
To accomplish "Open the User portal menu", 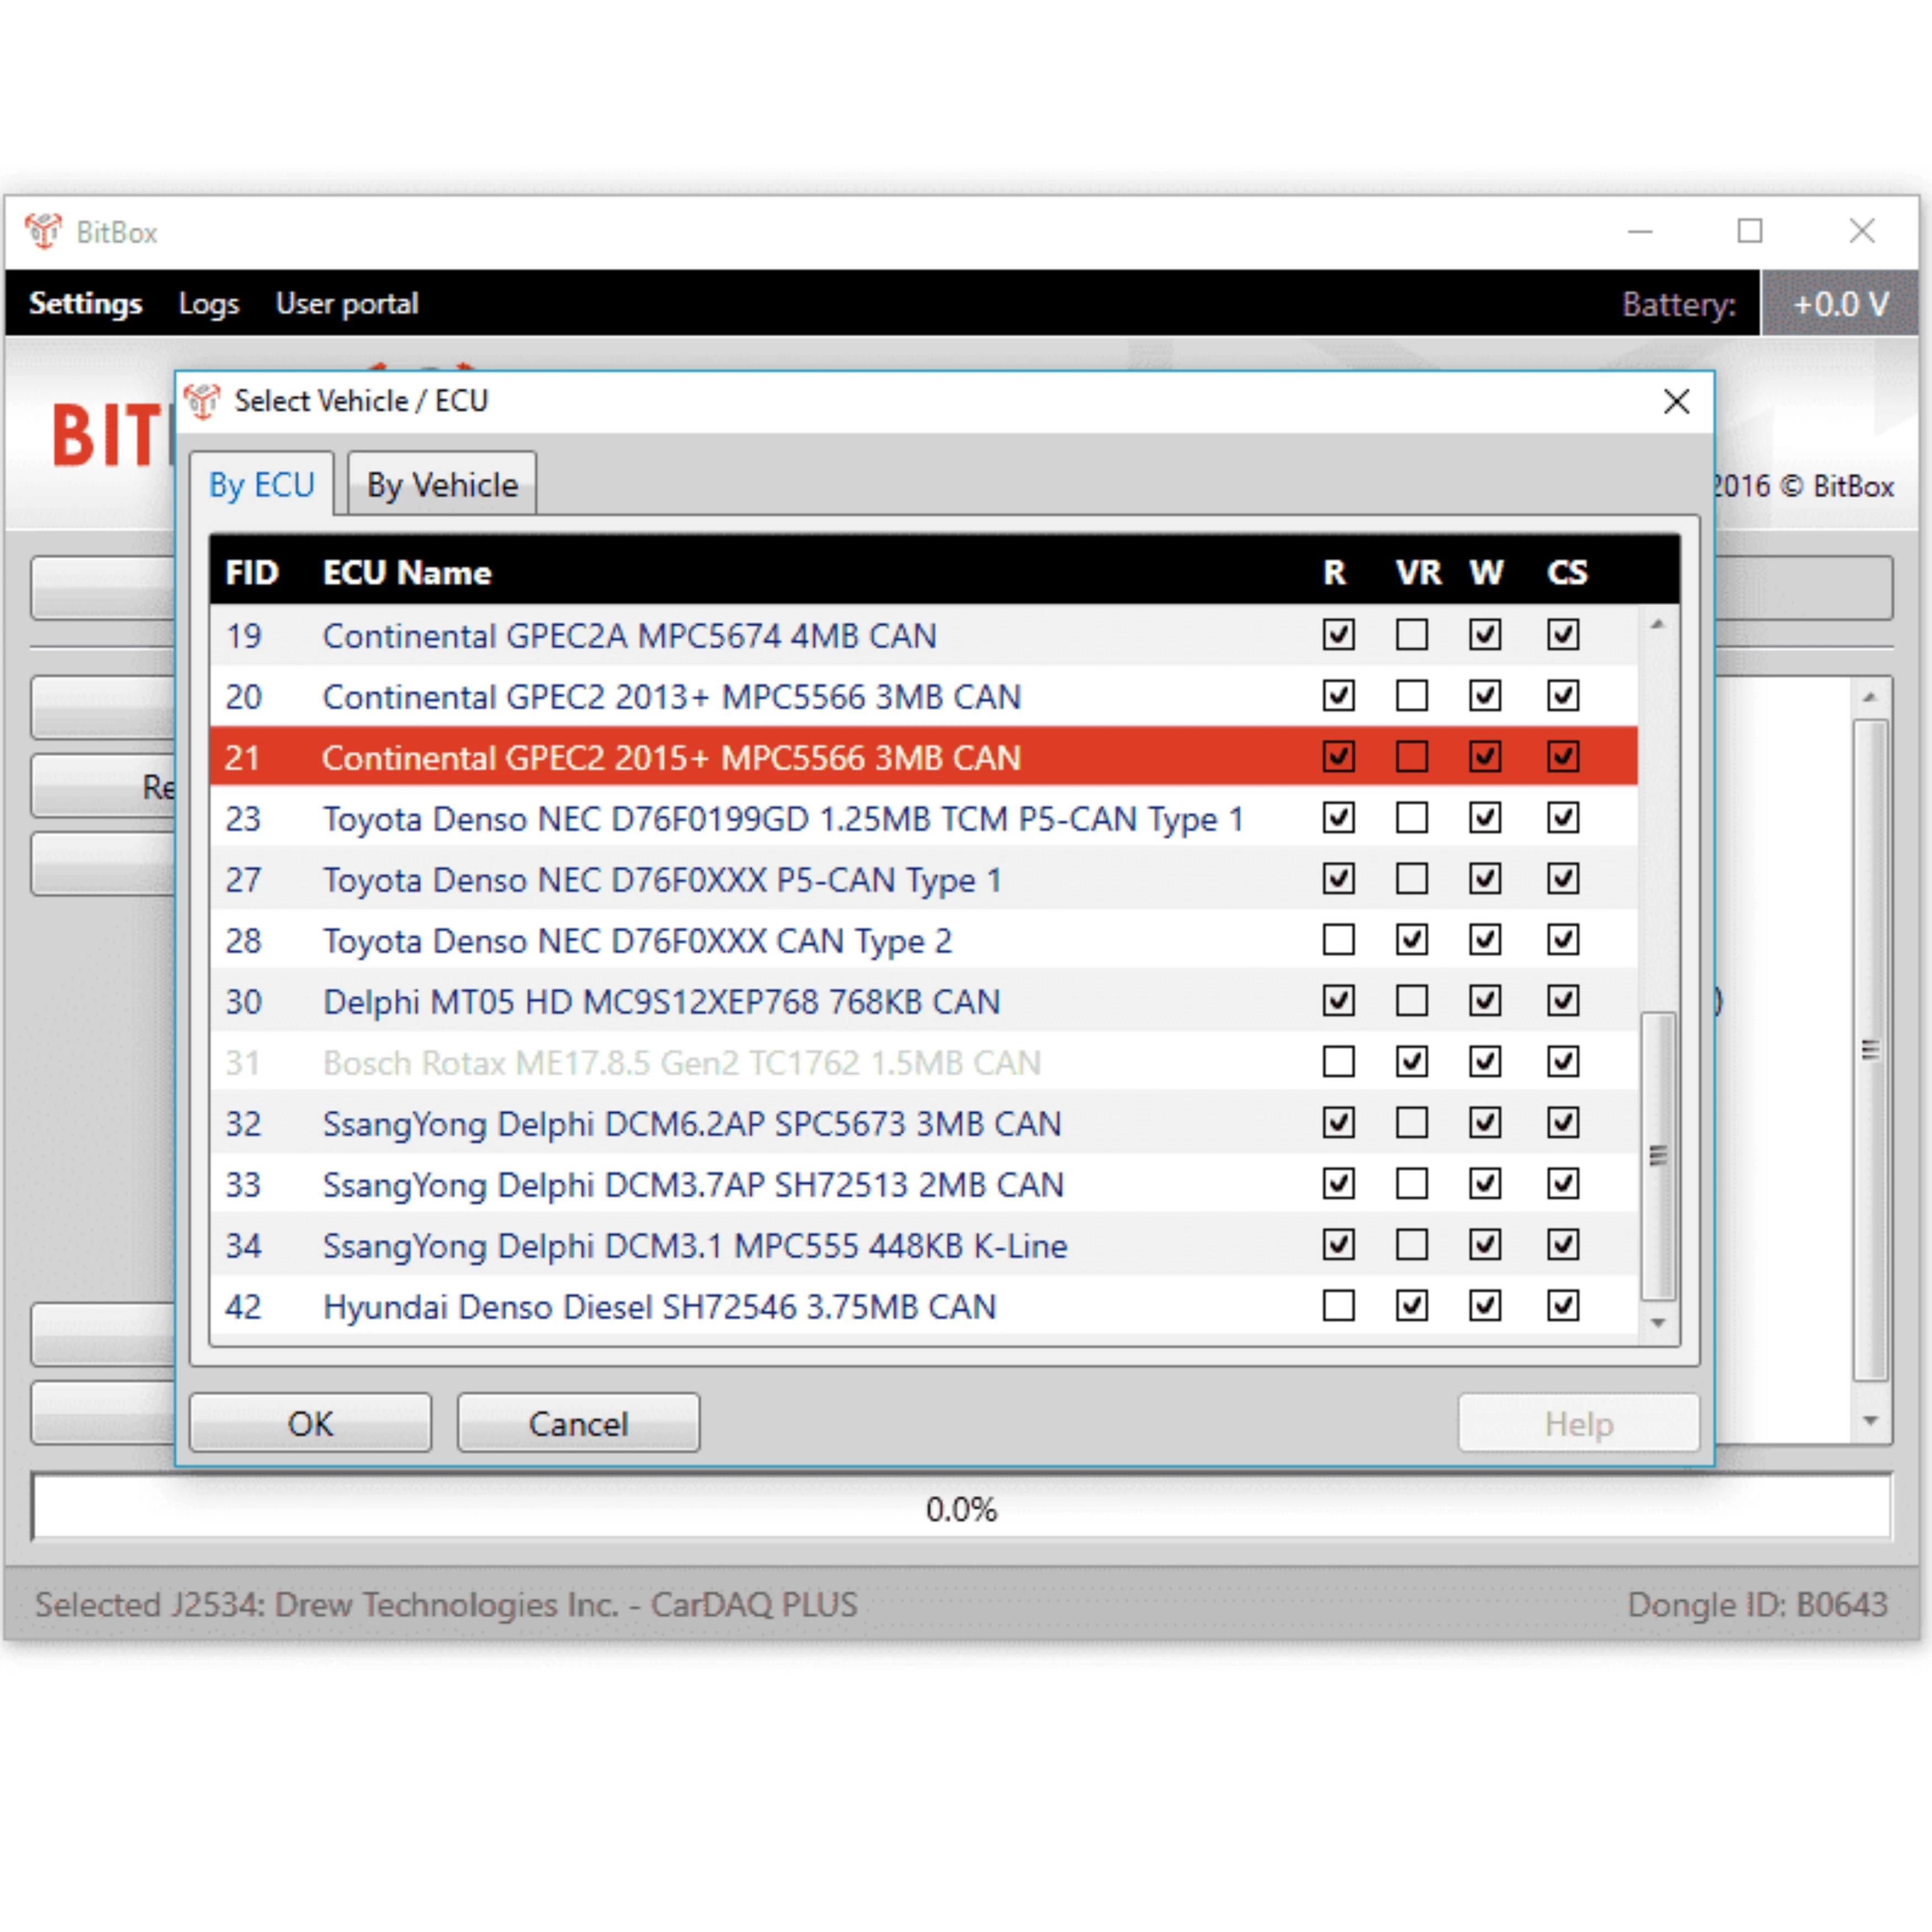I will (x=347, y=303).
